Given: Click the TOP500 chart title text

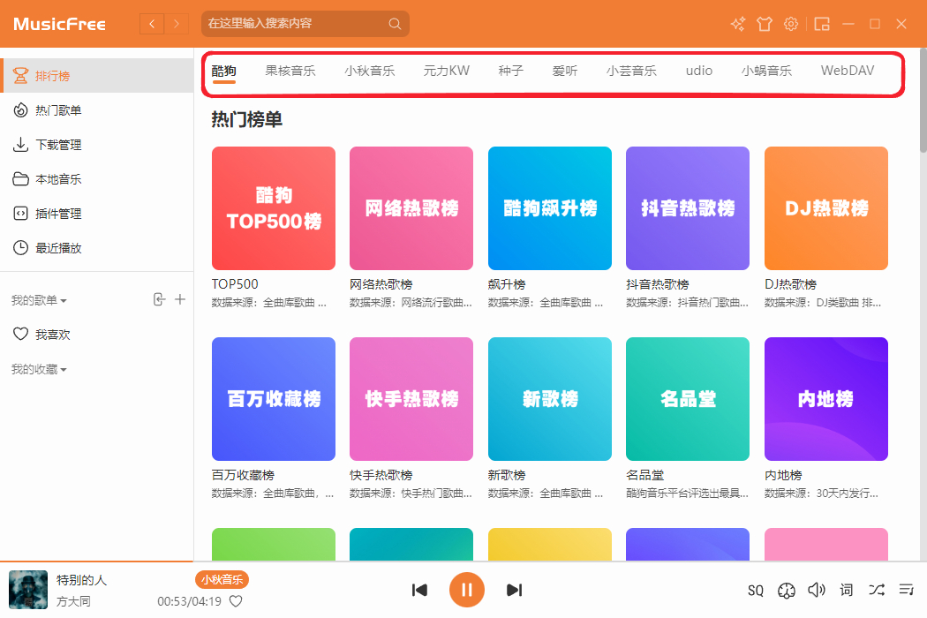Looking at the screenshot, I should pos(235,284).
